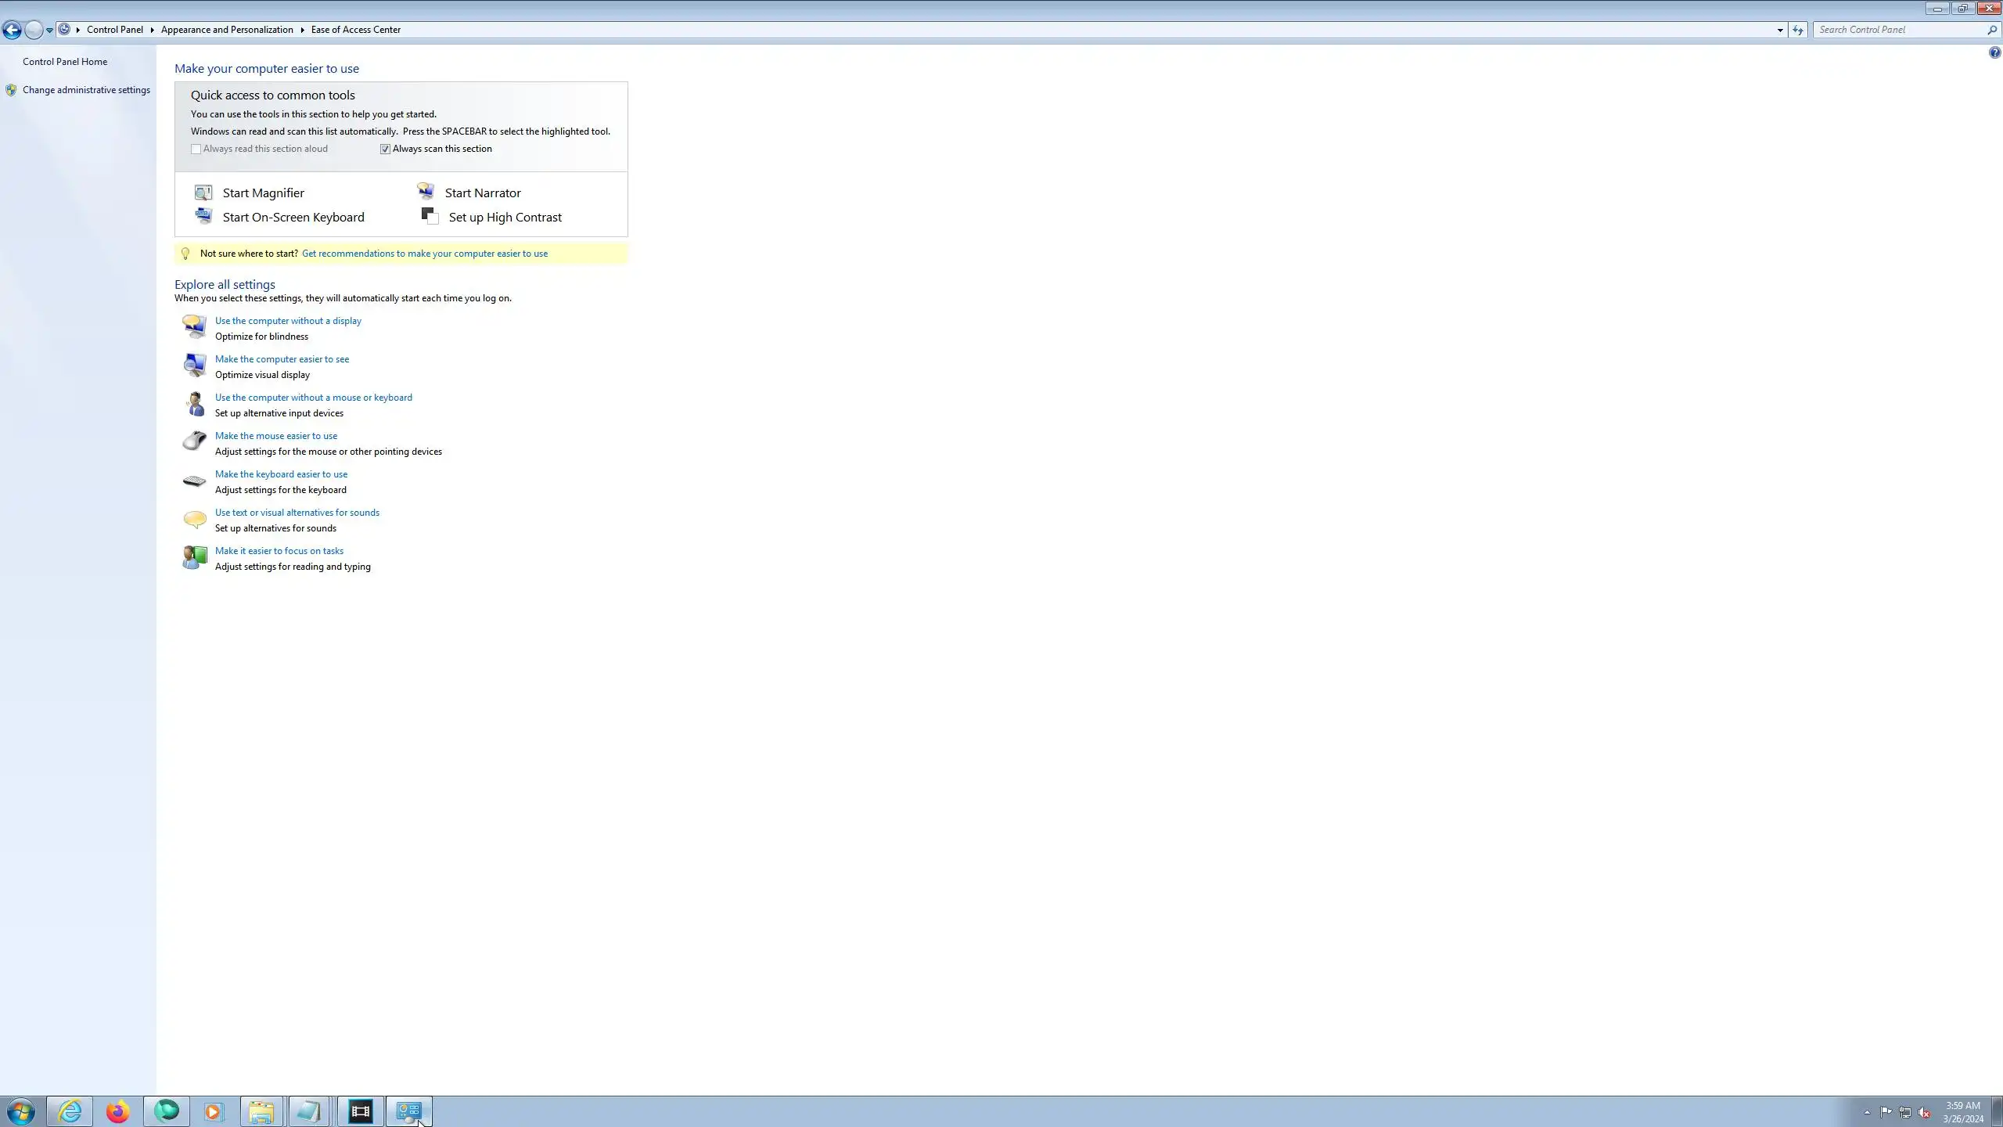Launch Firefox from the taskbar

[x=118, y=1111]
